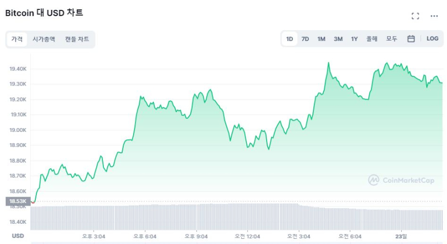Select the 1D time range

290,39
